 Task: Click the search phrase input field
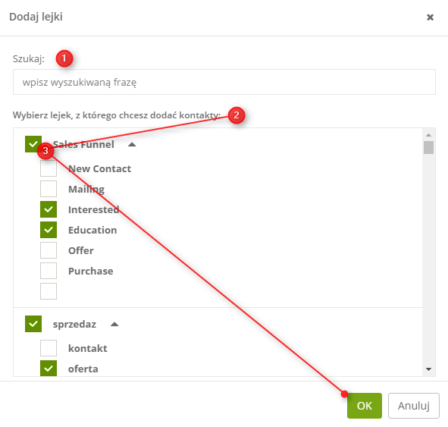(224, 82)
